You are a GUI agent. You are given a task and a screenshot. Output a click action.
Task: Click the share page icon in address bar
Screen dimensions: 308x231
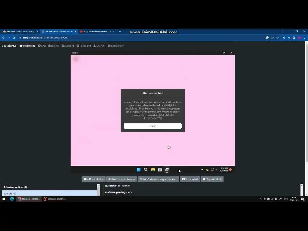[273, 38]
